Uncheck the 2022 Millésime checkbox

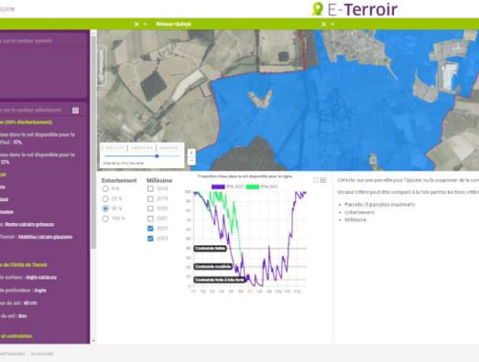point(150,229)
